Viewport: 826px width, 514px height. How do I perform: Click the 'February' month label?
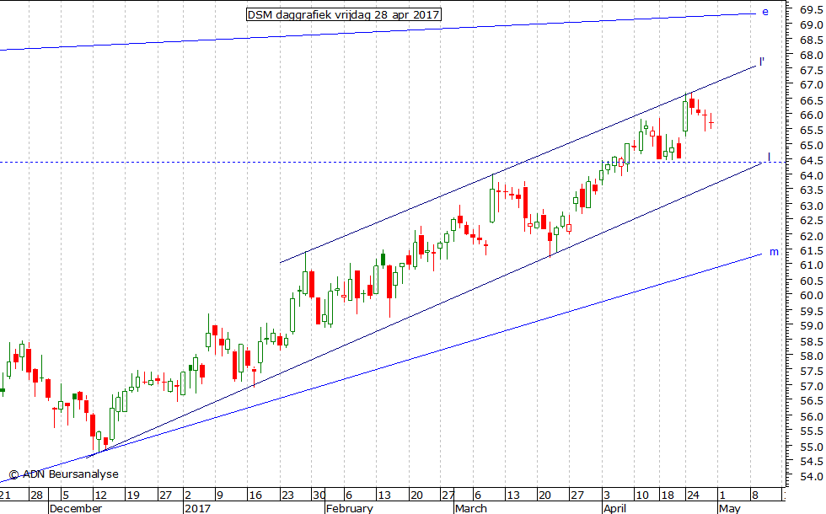coord(349,508)
